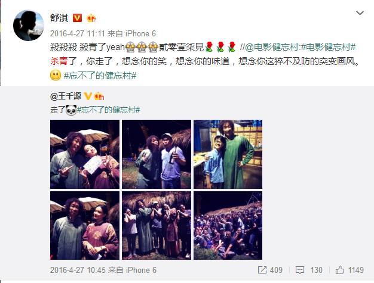
Task: Click the orange verified V badge beside 舒淇
Action: [x=77, y=18]
